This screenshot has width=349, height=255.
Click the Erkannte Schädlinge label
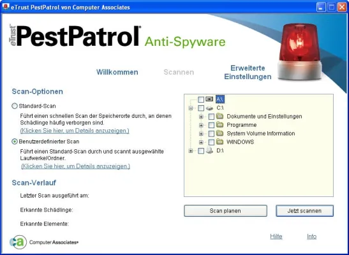pyautogui.click(x=47, y=210)
